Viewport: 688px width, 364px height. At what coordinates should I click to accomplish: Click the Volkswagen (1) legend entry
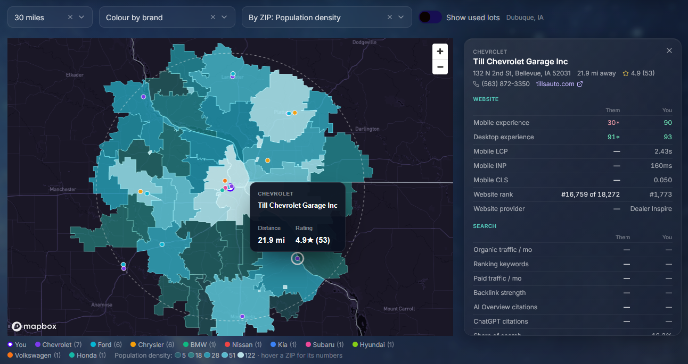34,355
